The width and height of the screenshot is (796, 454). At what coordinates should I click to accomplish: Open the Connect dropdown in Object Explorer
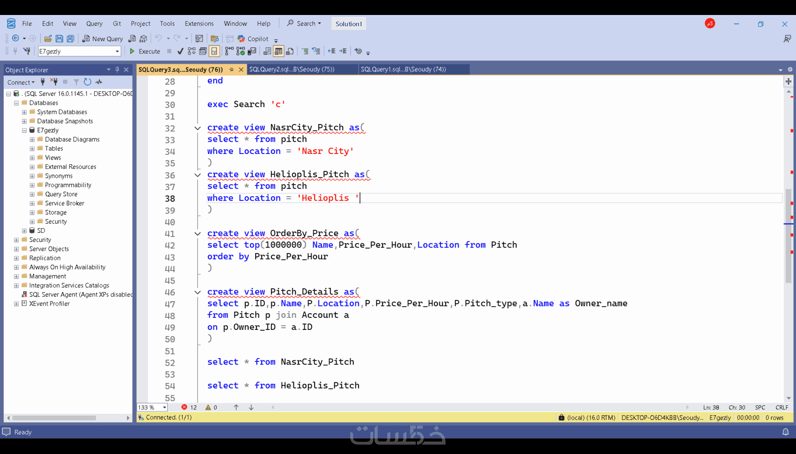(21, 82)
